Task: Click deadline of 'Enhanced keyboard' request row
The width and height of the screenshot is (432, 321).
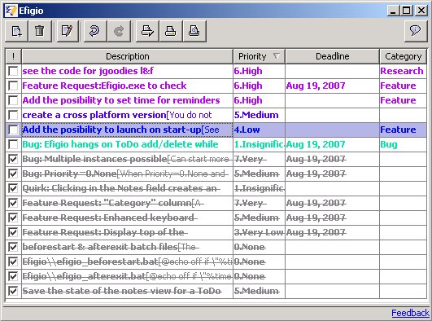Action: click(x=332, y=218)
